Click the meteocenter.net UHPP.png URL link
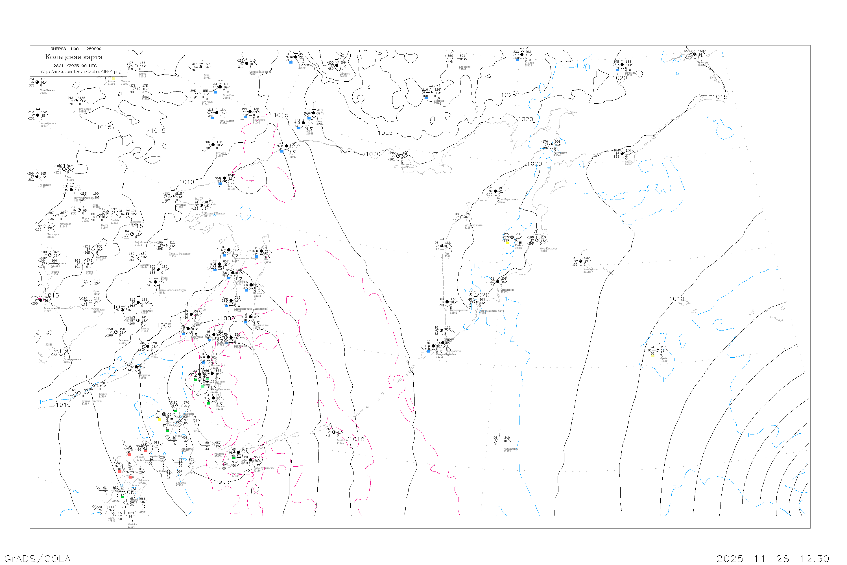 (80, 72)
